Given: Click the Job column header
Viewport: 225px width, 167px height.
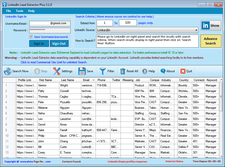Looking at the screenshot, I should tap(141, 80).
